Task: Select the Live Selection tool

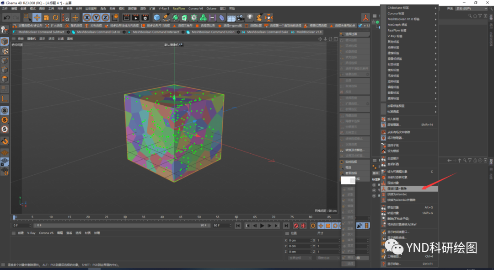Action: coord(27,18)
